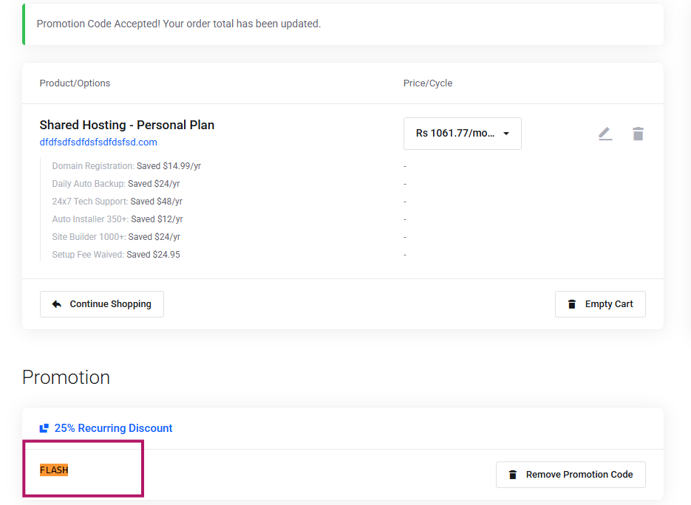The height and width of the screenshot is (505, 691).
Task: Select the FLASH promo code text
Action: (x=54, y=470)
